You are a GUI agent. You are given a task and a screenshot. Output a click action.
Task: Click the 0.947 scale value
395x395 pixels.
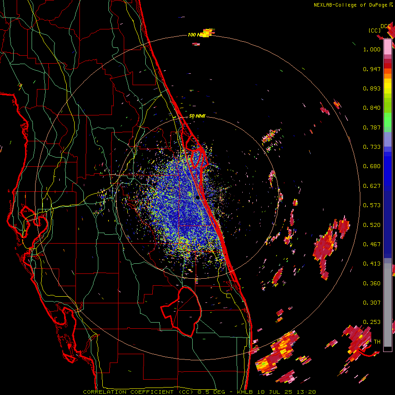tap(372, 69)
